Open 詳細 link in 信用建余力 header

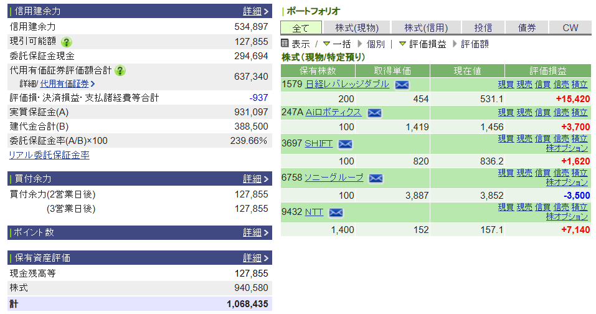click(x=255, y=11)
